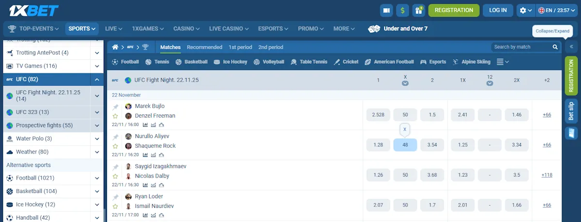The height and width of the screenshot is (222, 581).
Task: Open the PROMO menu
Action: pyautogui.click(x=311, y=28)
